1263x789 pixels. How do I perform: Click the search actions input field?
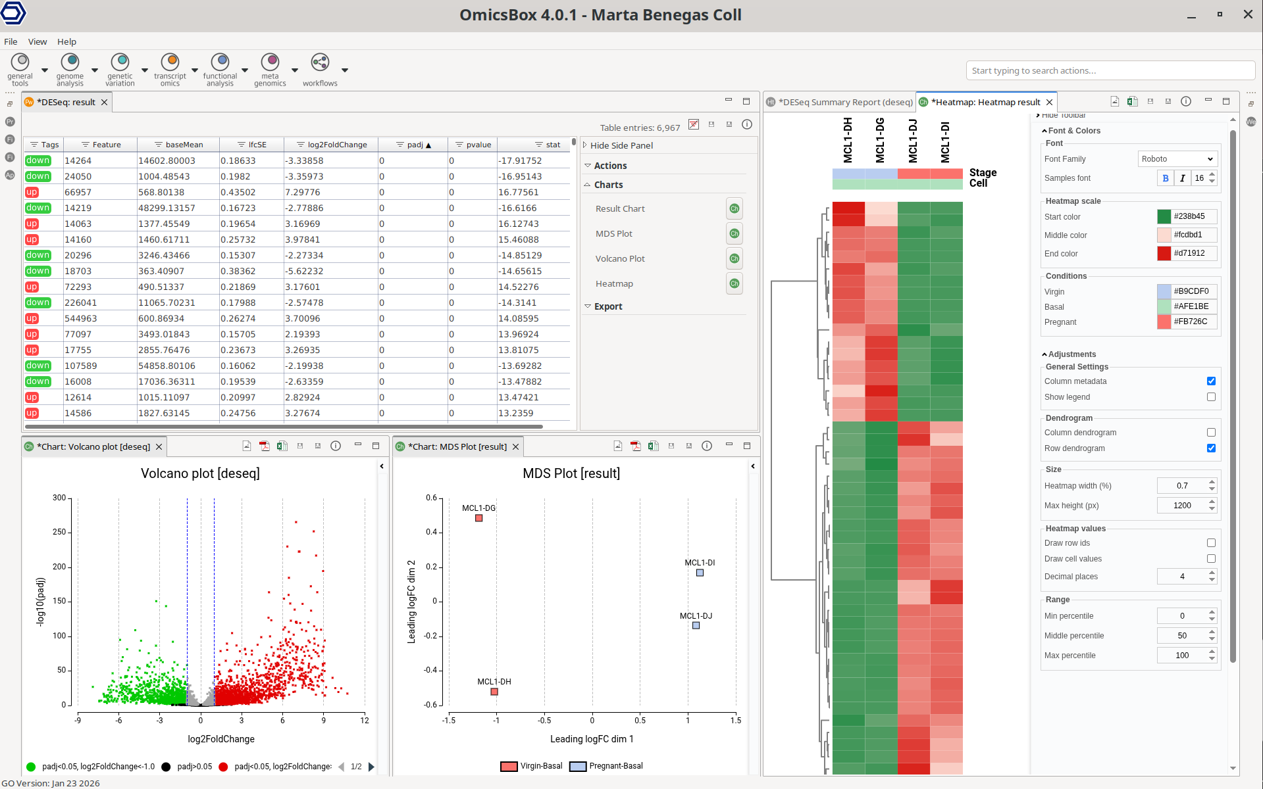tap(1110, 71)
